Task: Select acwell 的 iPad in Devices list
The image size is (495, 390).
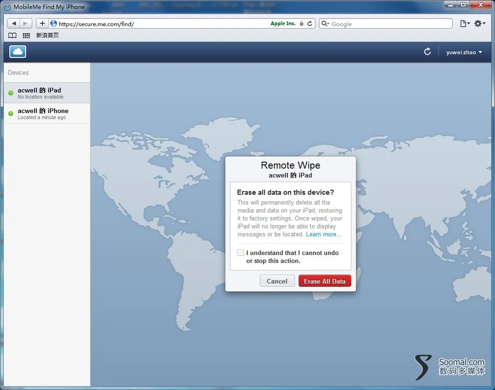Action: (47, 93)
